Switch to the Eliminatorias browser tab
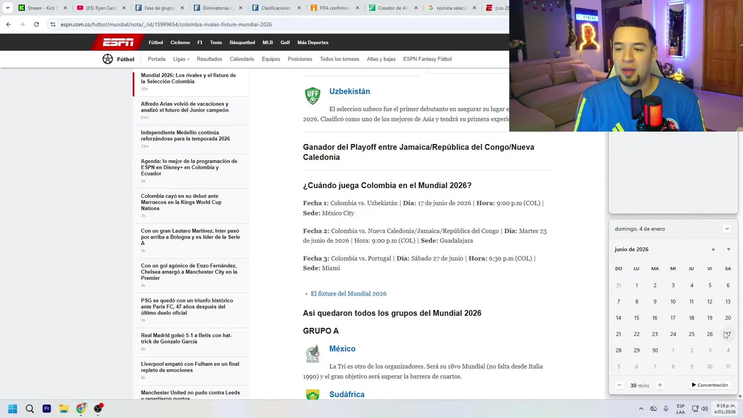 pos(217,8)
